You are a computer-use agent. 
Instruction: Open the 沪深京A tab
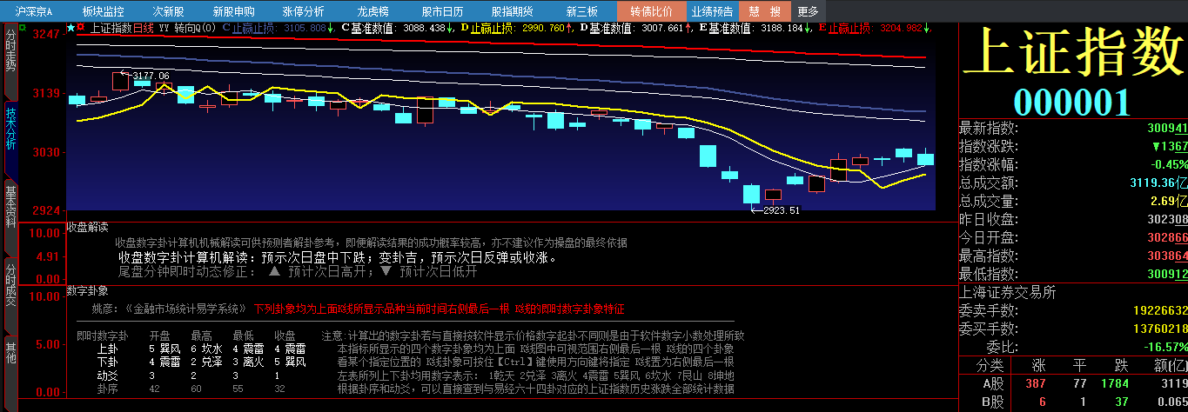click(x=34, y=11)
